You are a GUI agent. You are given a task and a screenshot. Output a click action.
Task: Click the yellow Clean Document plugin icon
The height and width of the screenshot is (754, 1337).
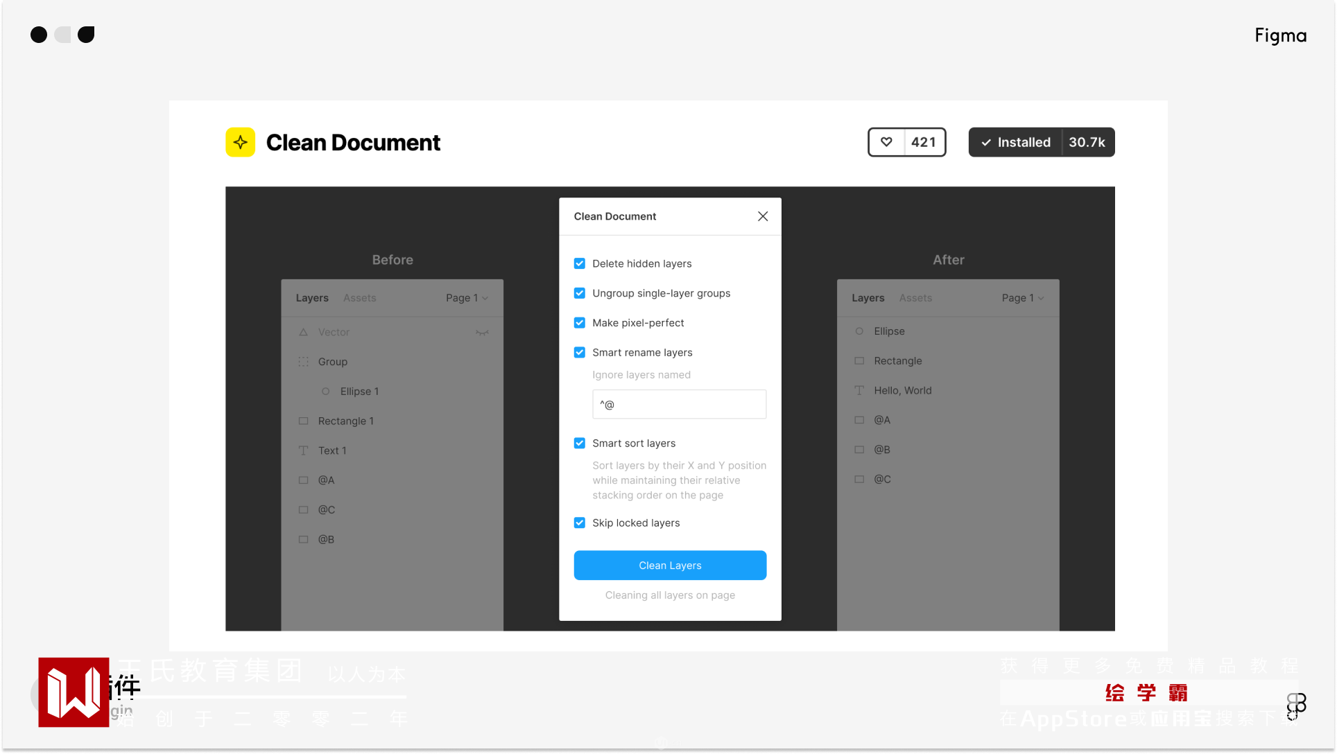tap(240, 142)
